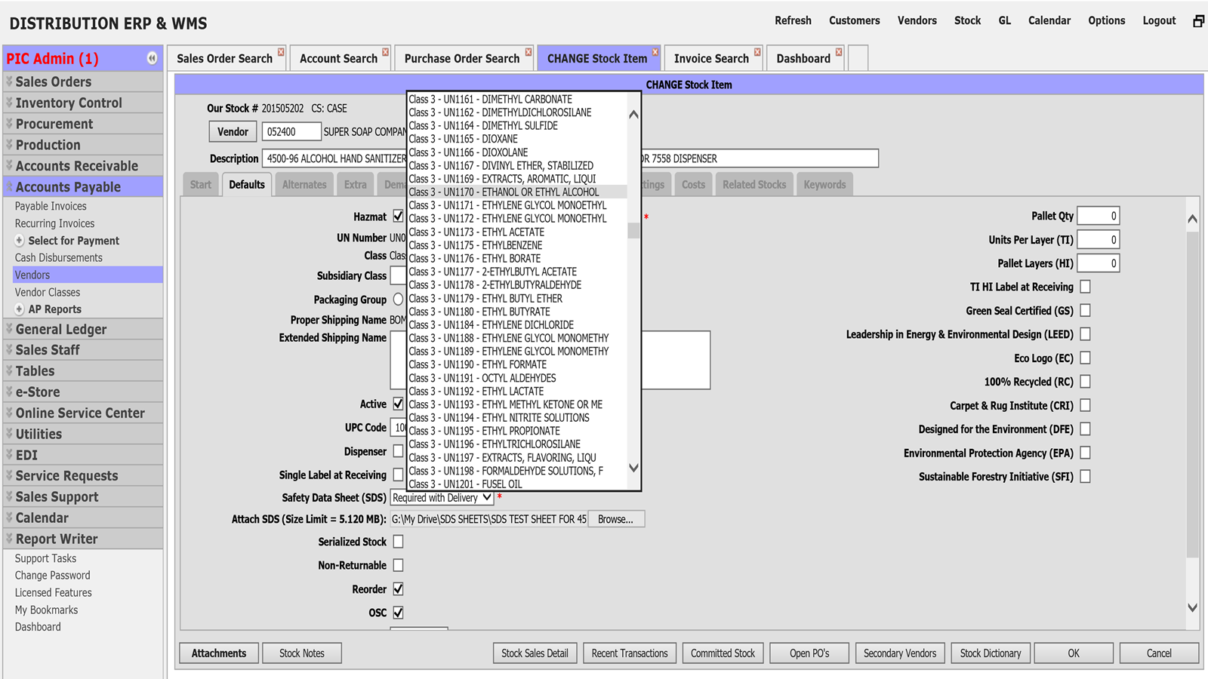Viewport: 1208px width, 679px height.
Task: Toggle the OSC checkbox
Action: pyautogui.click(x=398, y=613)
